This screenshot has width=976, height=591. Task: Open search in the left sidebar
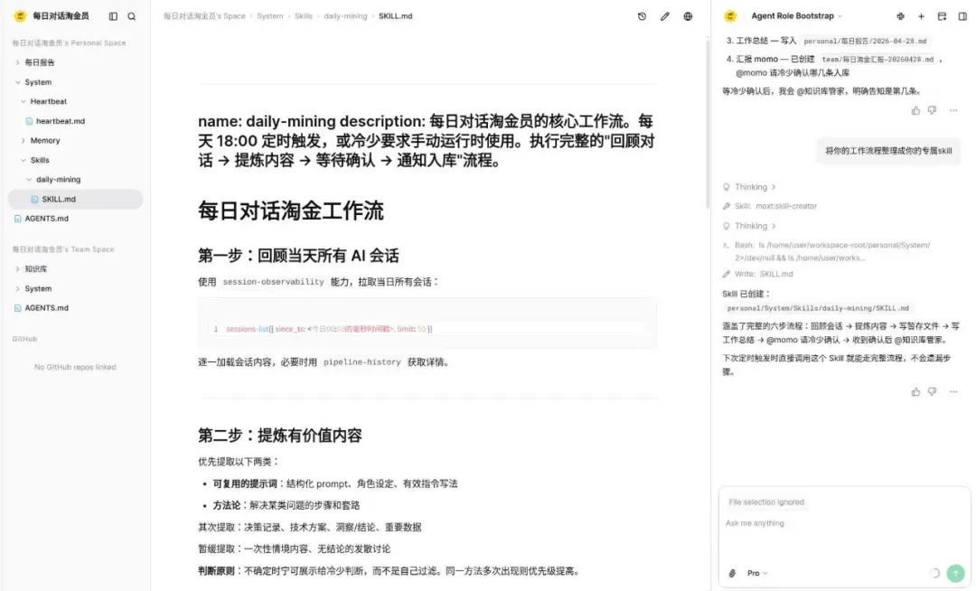click(x=132, y=15)
